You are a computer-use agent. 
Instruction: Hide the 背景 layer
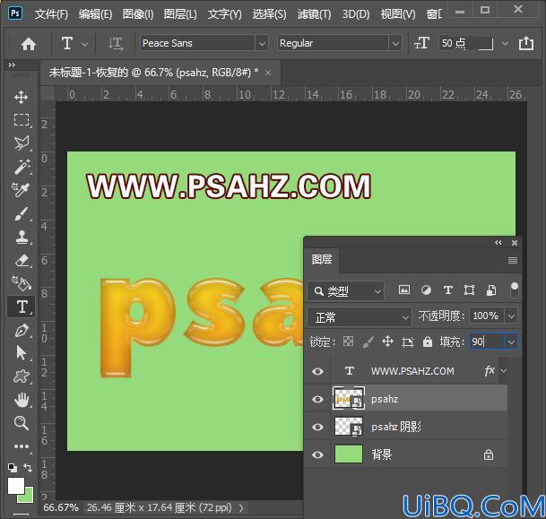coord(317,454)
